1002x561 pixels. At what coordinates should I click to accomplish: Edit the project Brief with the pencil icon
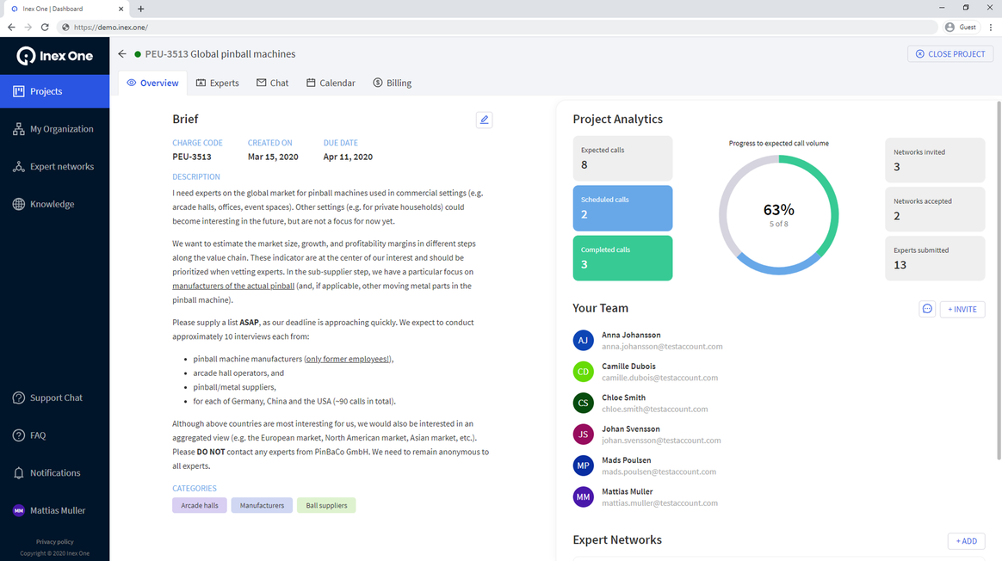484,120
